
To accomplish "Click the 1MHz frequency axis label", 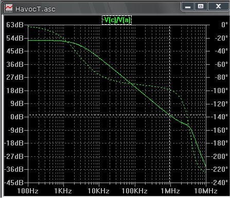I will click(x=170, y=191).
